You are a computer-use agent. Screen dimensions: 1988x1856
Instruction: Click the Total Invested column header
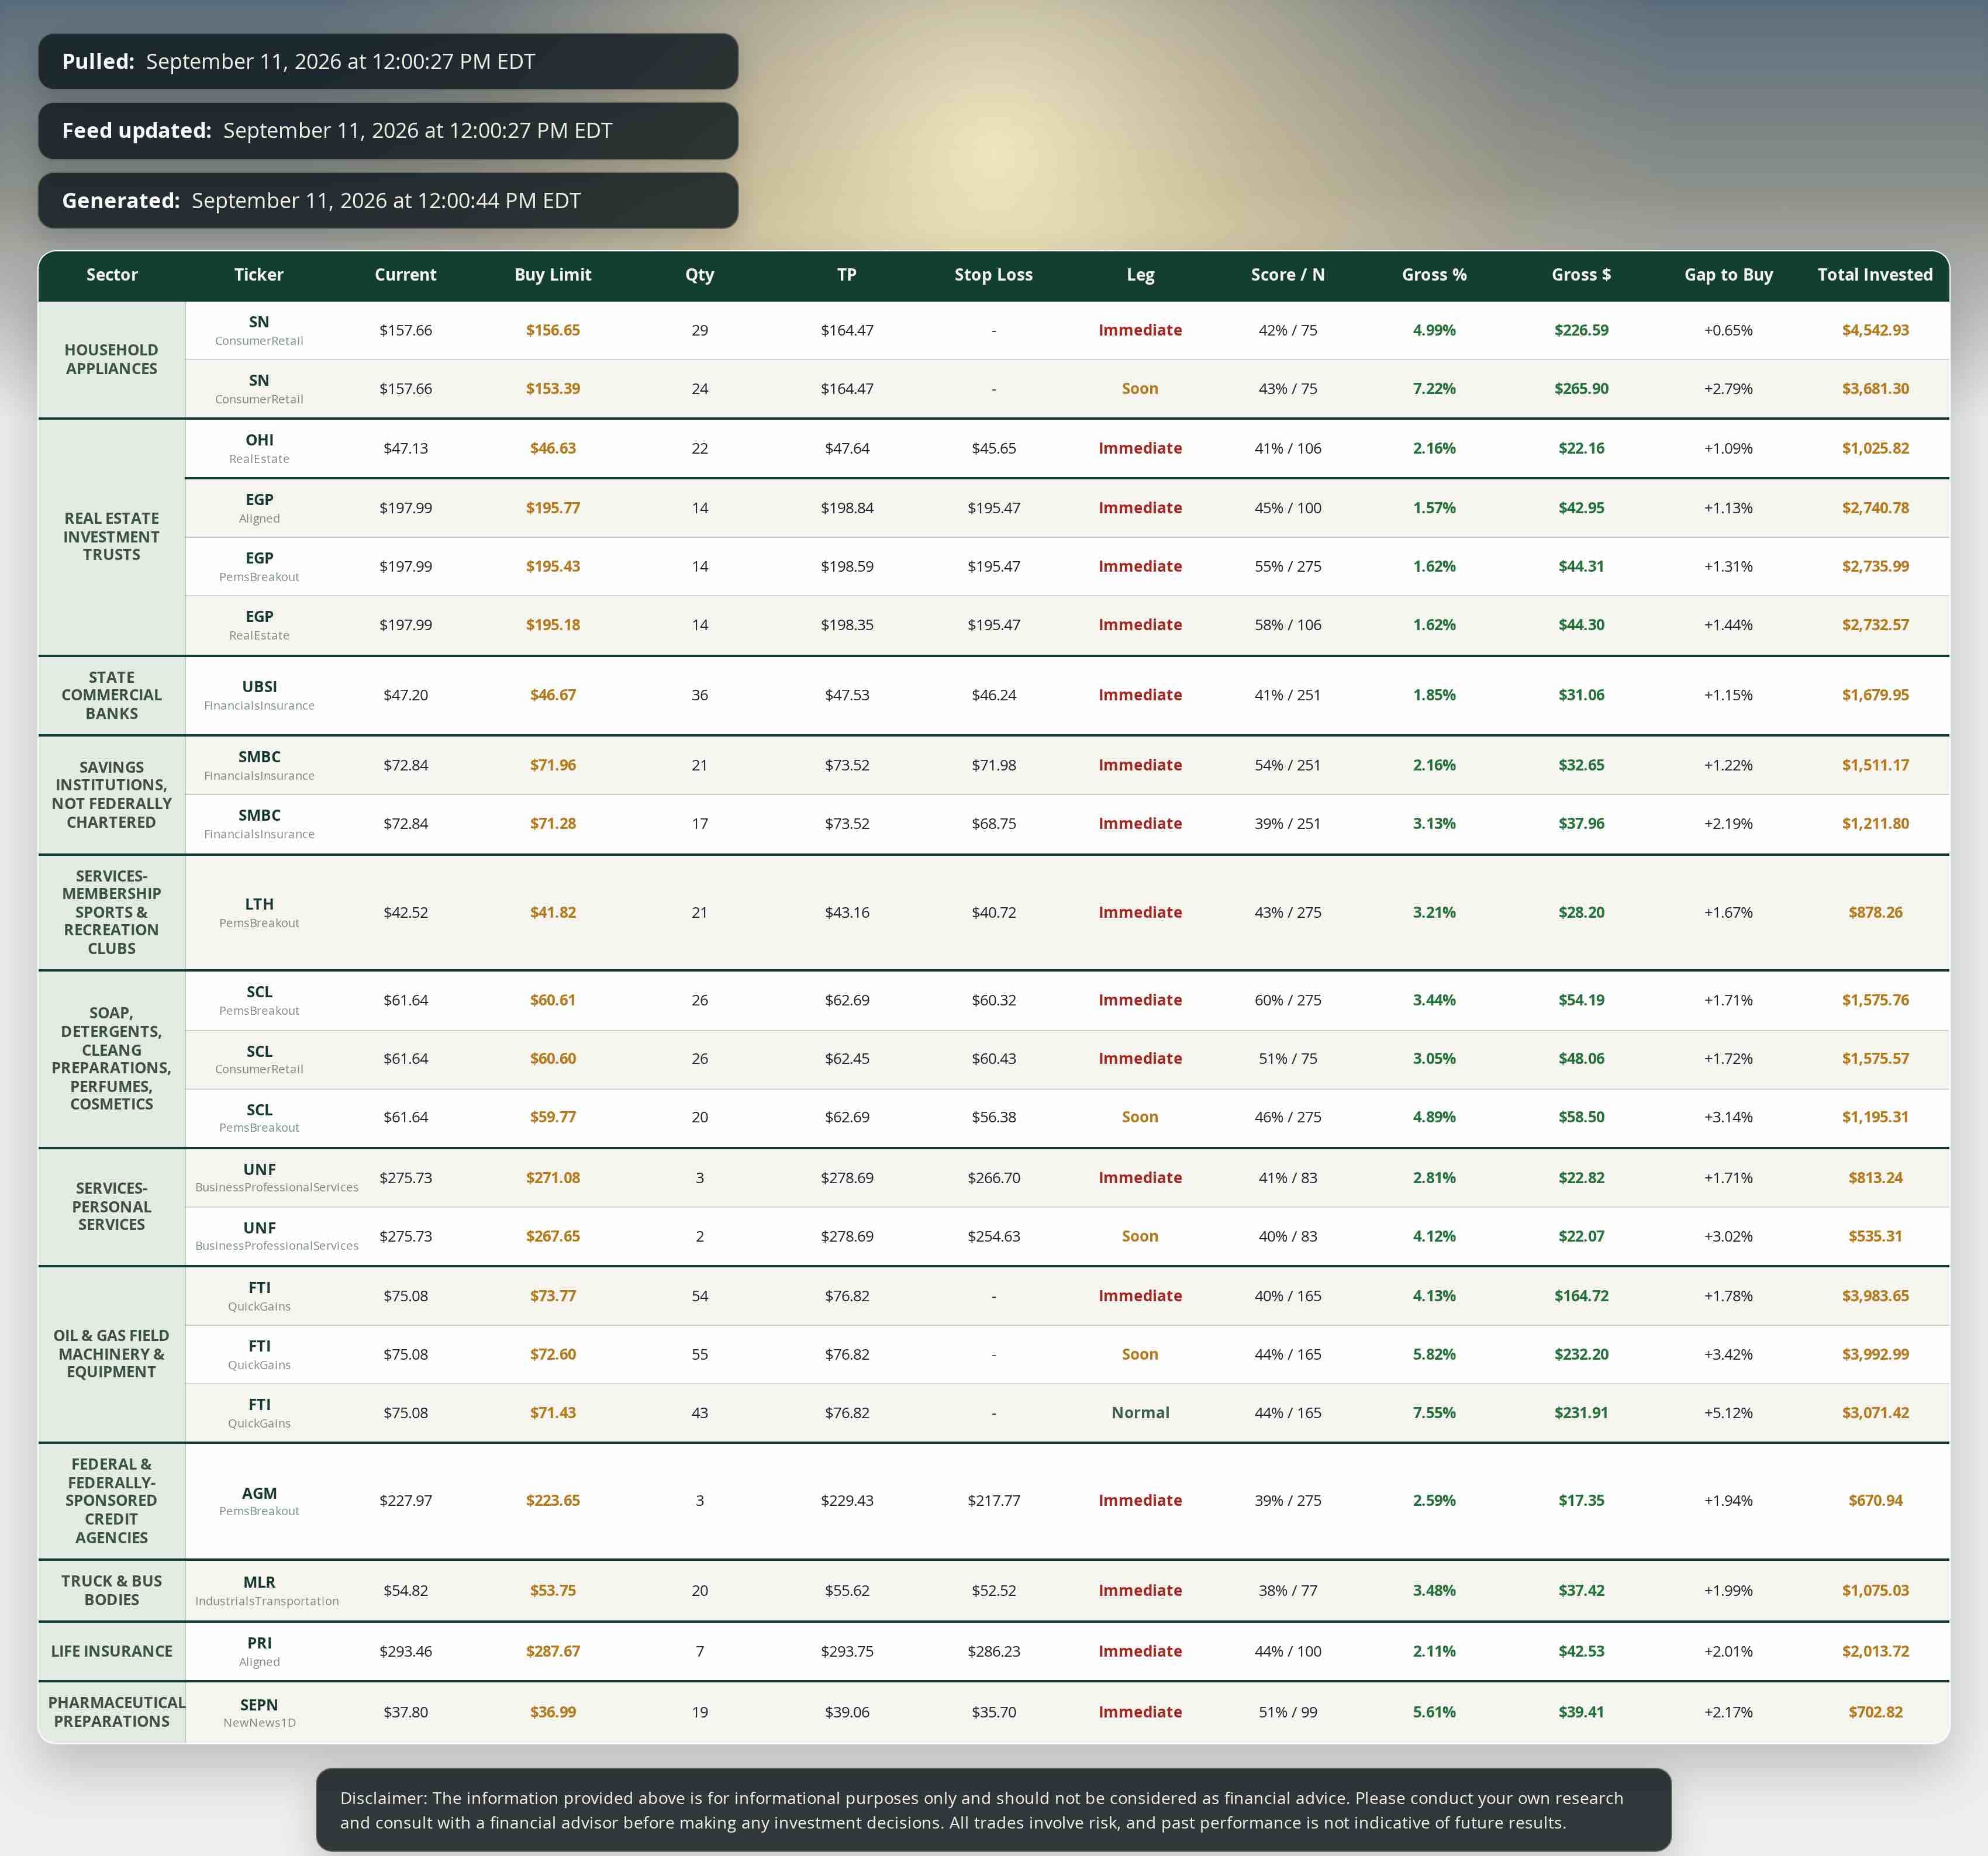point(1875,274)
